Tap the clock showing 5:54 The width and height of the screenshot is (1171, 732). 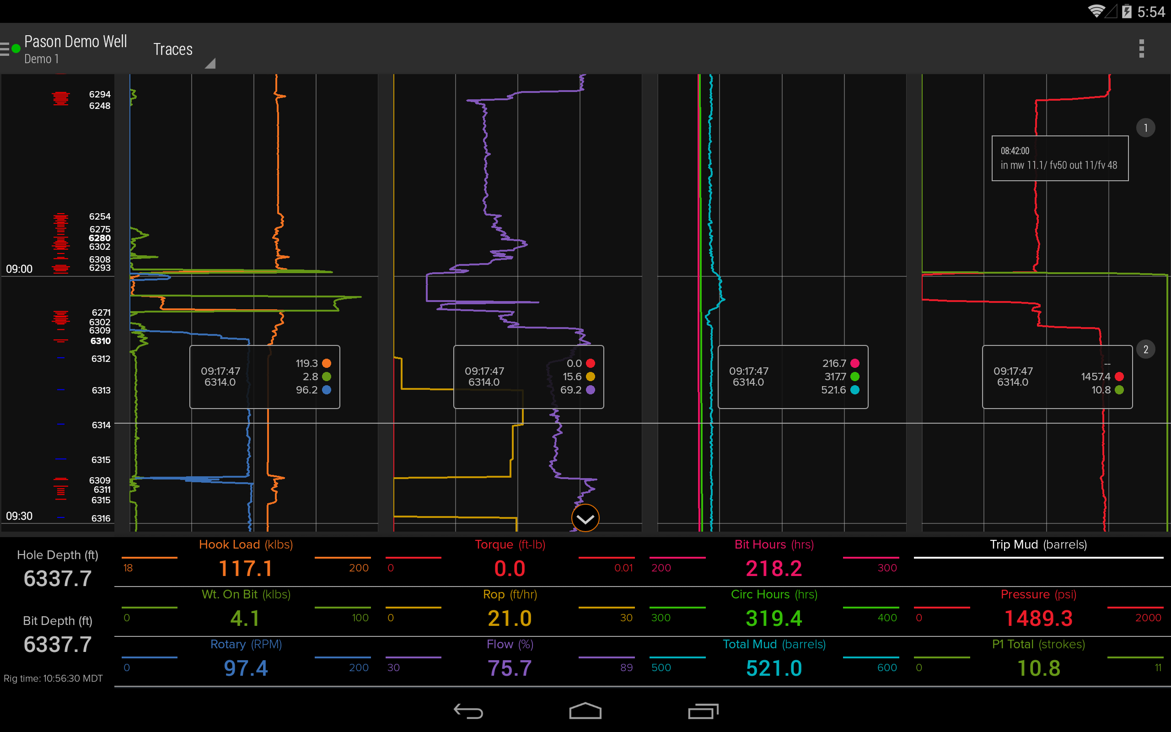[x=1151, y=11]
